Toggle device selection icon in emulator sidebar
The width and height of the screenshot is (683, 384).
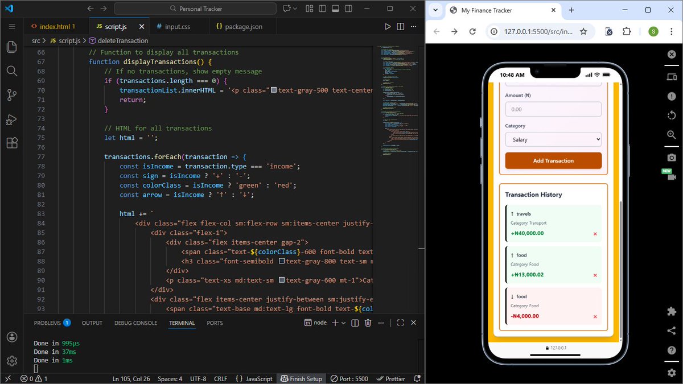tap(672, 77)
